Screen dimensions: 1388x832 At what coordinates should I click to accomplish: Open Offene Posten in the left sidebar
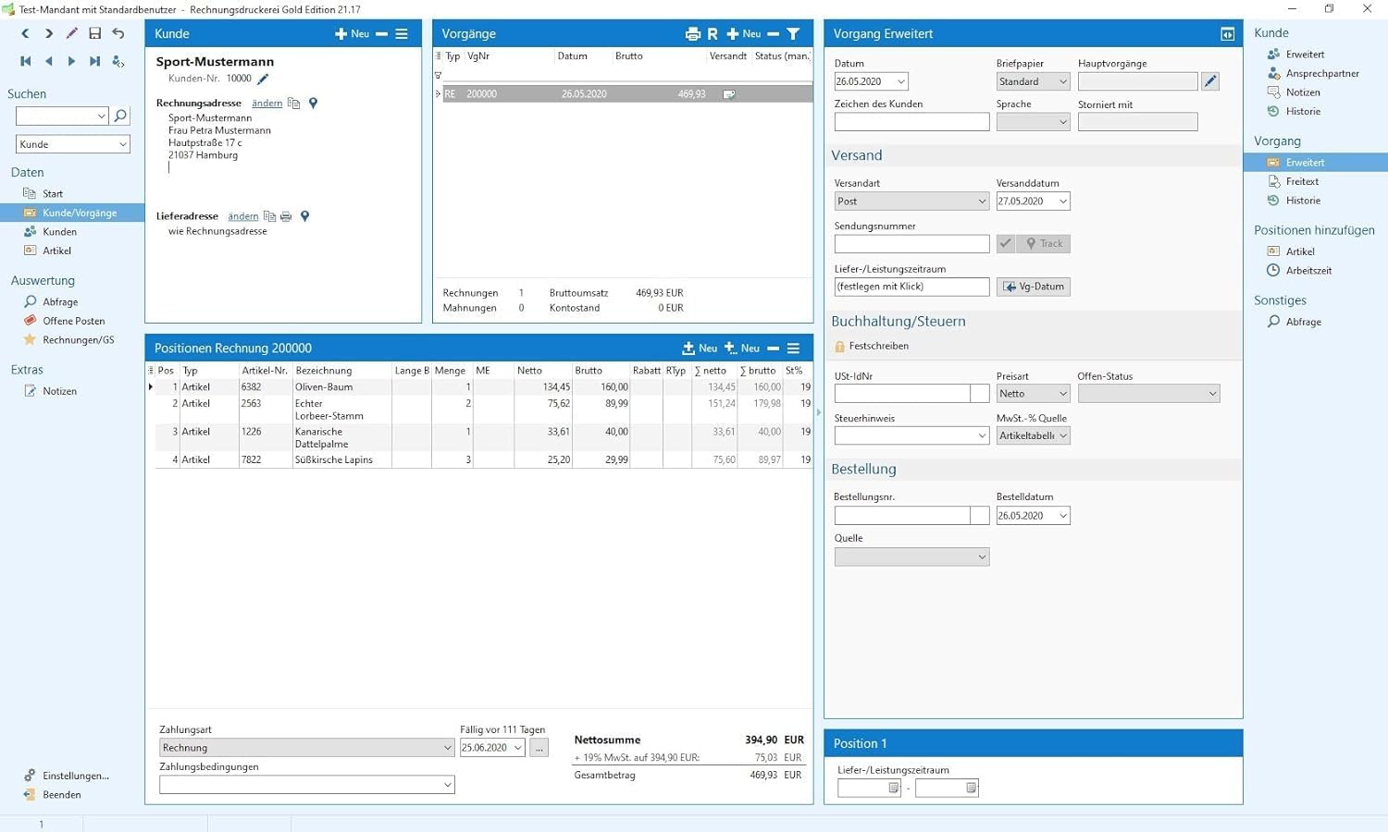tap(73, 321)
